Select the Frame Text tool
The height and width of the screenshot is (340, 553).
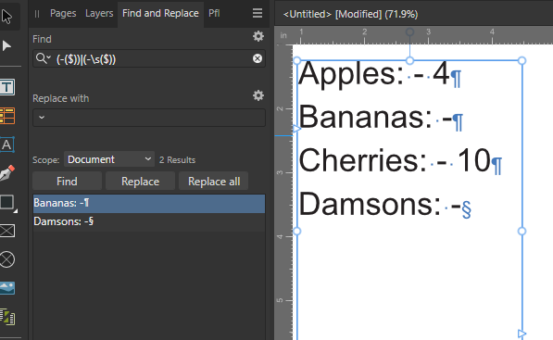[7, 87]
